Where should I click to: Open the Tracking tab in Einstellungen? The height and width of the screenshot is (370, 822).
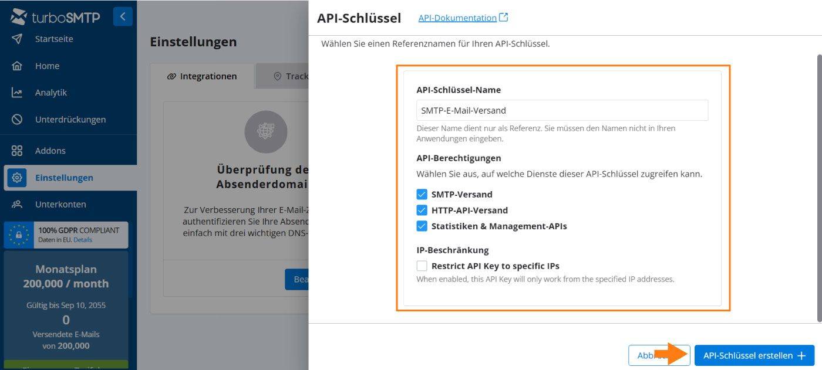point(291,76)
